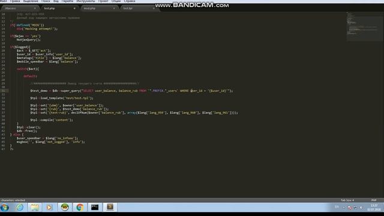Show hidden tray icons arrow
384x216 pixels.
pyautogui.click(x=344, y=208)
